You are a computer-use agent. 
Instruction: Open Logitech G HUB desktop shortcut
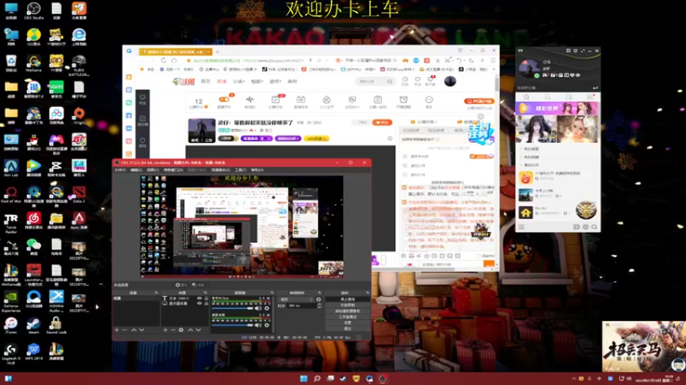click(x=11, y=353)
